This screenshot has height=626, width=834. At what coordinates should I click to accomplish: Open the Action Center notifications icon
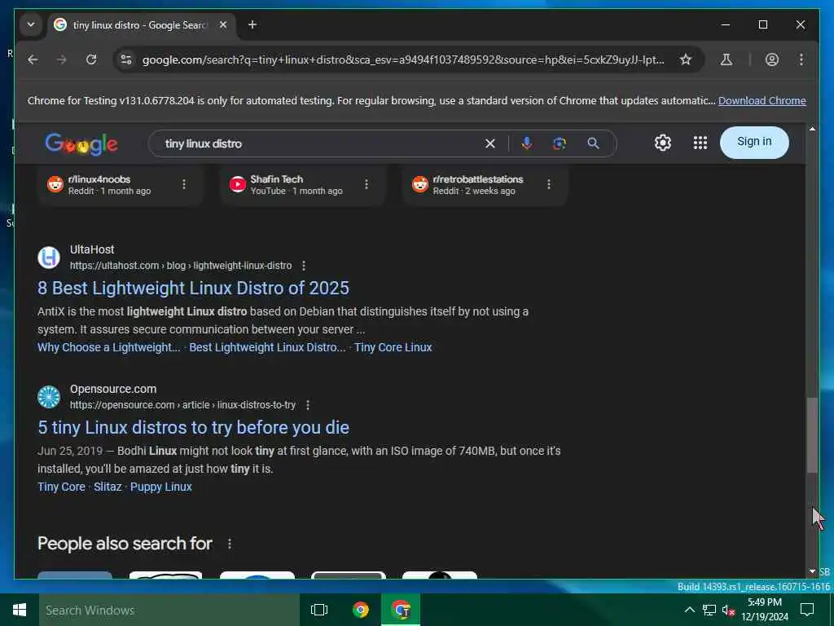tap(807, 610)
